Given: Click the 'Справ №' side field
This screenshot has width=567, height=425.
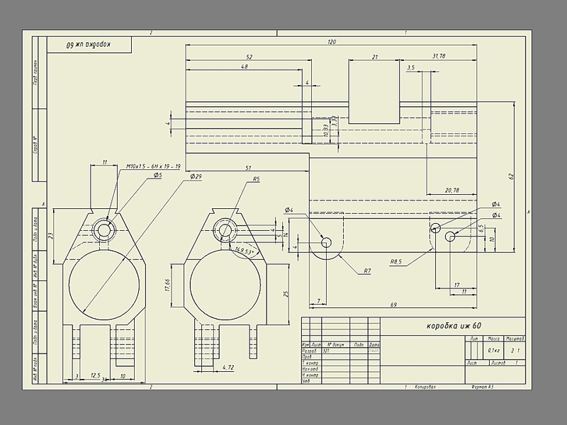Looking at the screenshot, I should [35, 145].
